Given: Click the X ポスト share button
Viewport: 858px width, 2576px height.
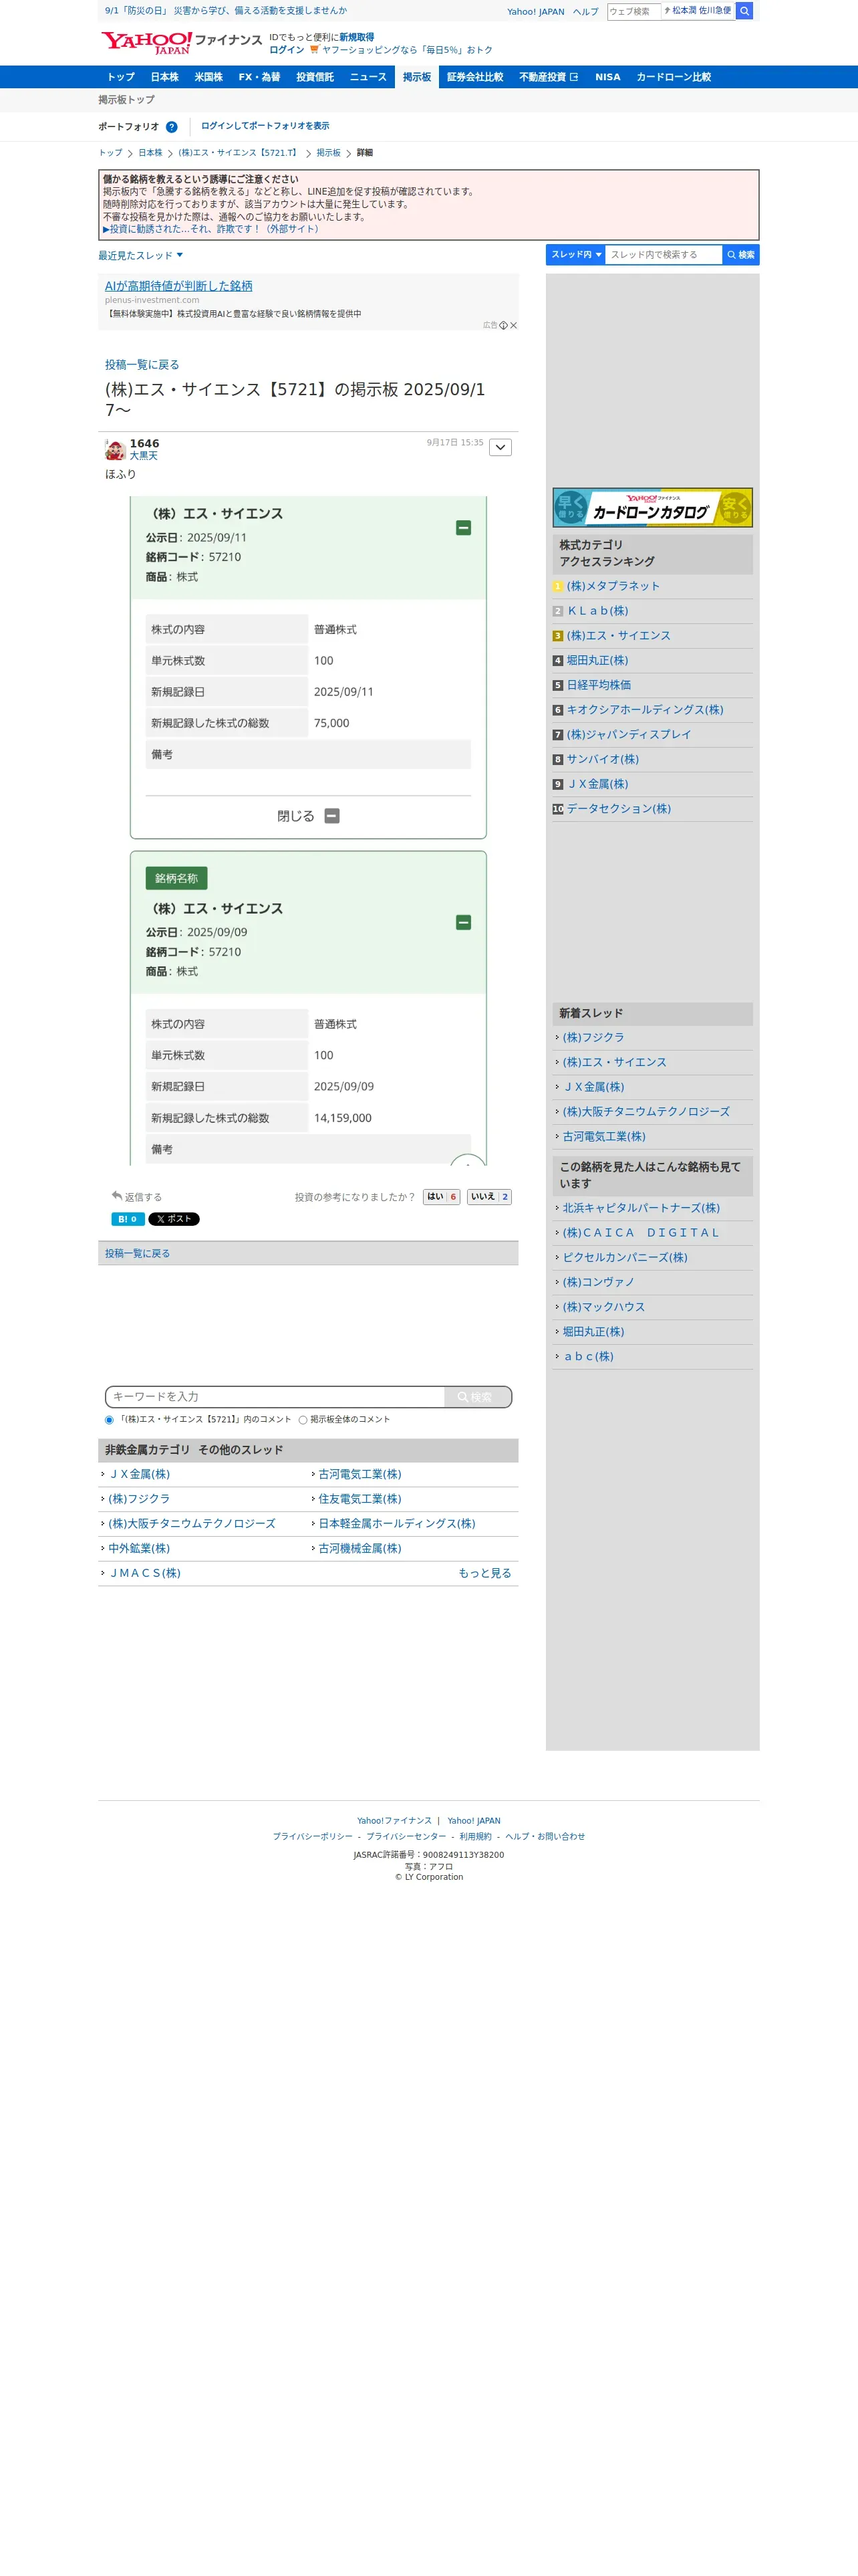Looking at the screenshot, I should click(x=174, y=1219).
